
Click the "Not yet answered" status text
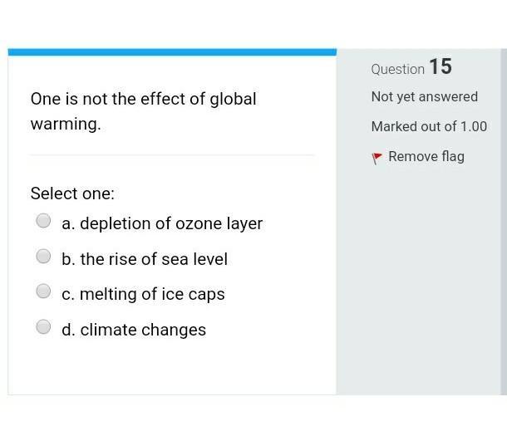pos(424,96)
